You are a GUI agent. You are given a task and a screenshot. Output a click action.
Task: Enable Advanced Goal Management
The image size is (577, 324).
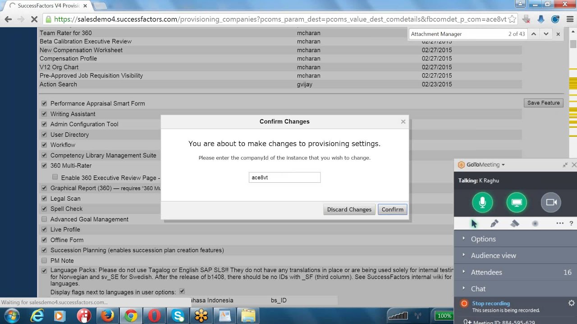coord(44,219)
